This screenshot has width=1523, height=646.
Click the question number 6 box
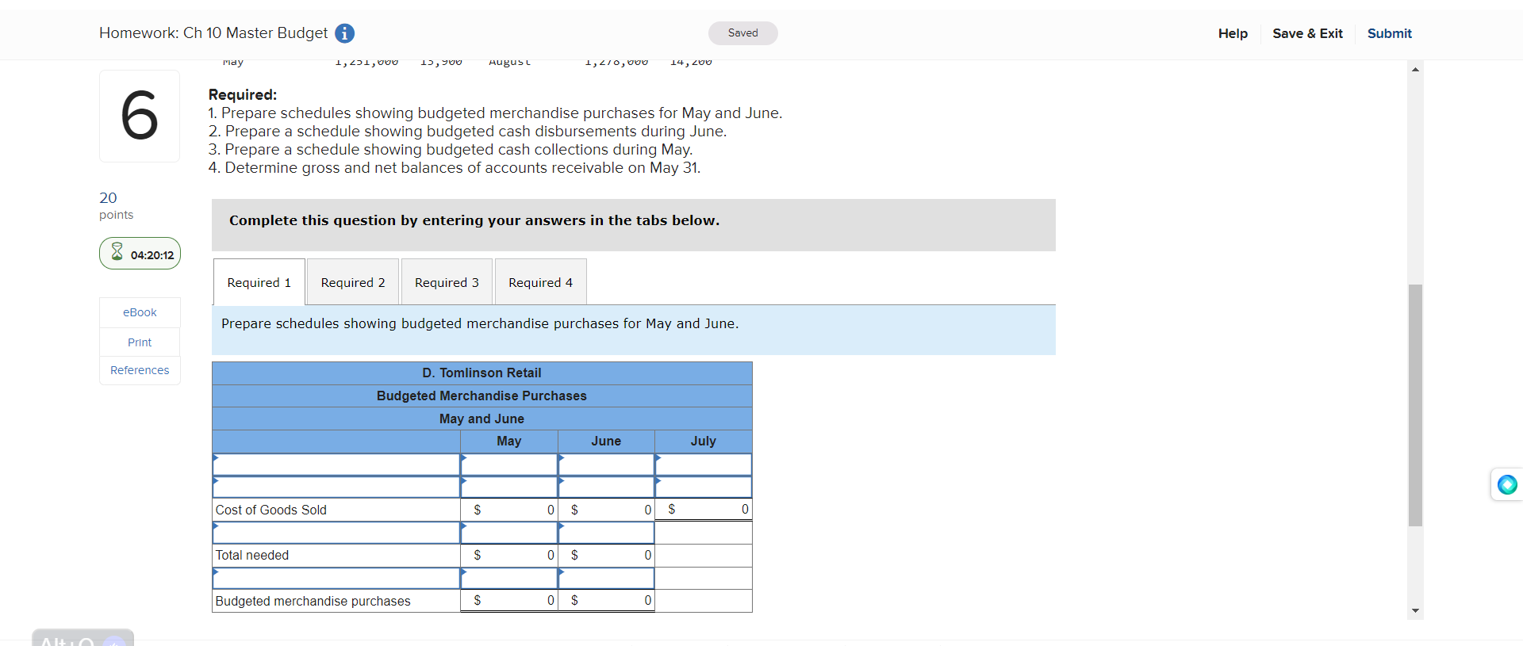(140, 116)
